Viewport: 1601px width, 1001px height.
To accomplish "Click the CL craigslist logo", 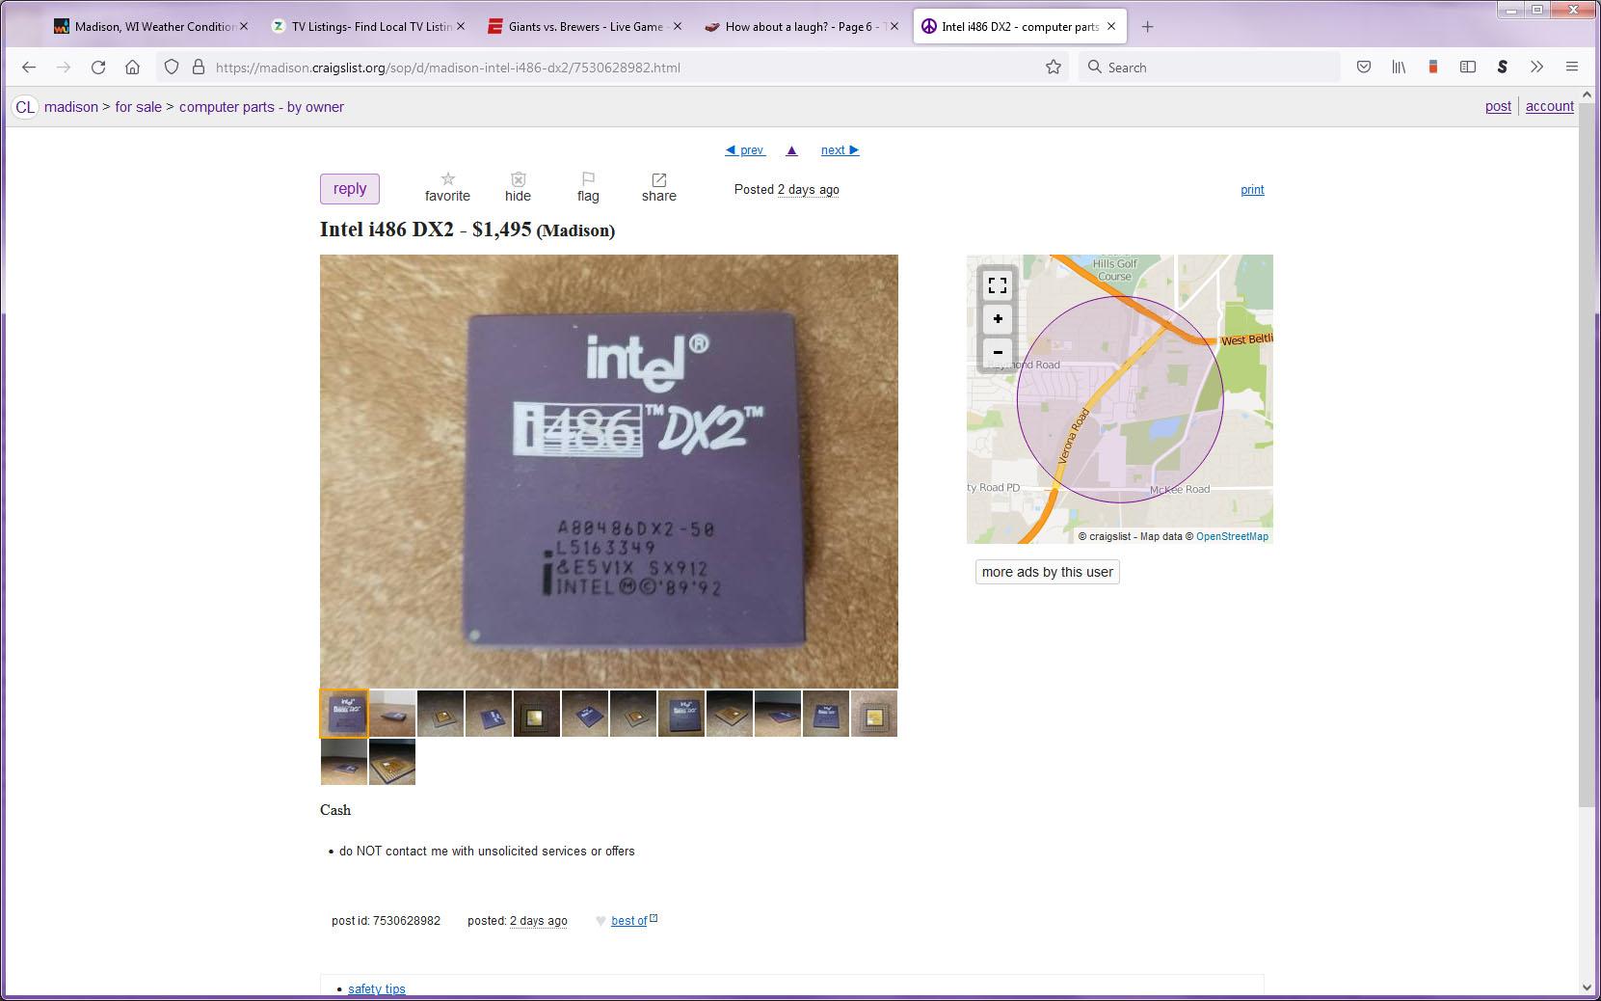I will pyautogui.click(x=25, y=107).
